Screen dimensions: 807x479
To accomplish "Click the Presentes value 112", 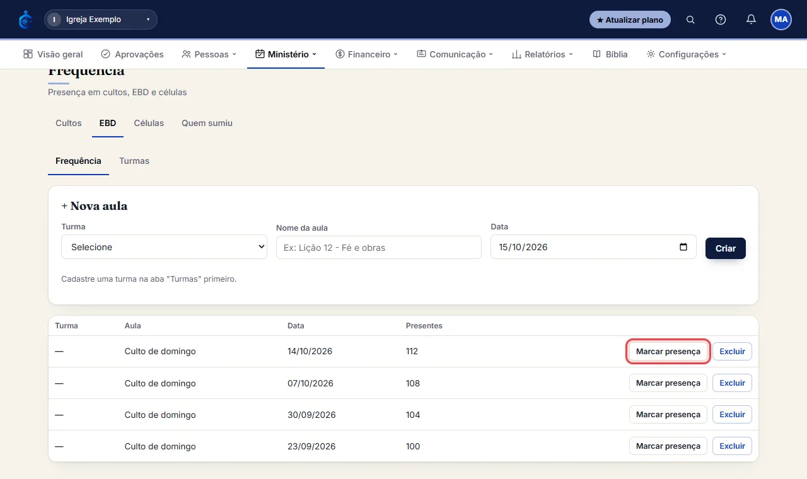I will (x=412, y=351).
